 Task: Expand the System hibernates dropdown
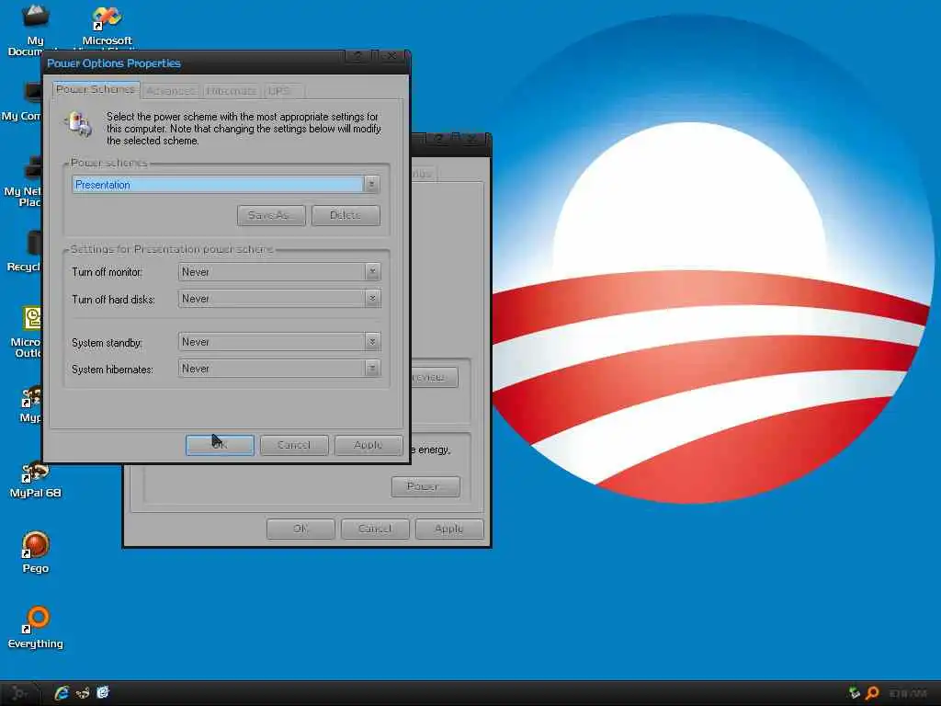pyautogui.click(x=372, y=368)
